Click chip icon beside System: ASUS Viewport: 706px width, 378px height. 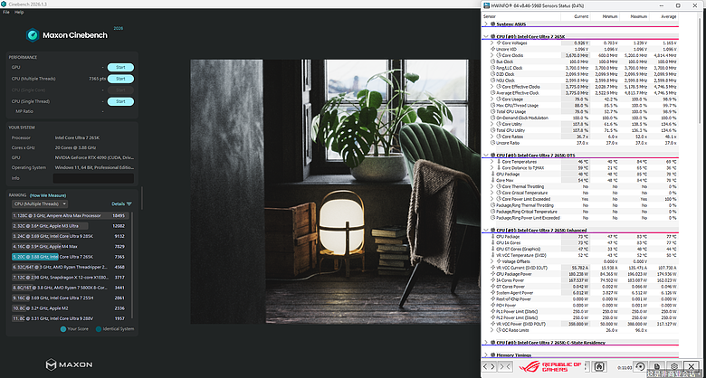[492, 24]
